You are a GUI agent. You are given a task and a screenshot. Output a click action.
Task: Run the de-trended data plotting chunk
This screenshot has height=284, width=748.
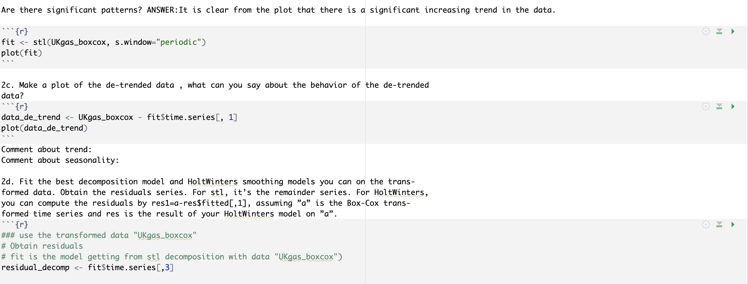point(733,106)
